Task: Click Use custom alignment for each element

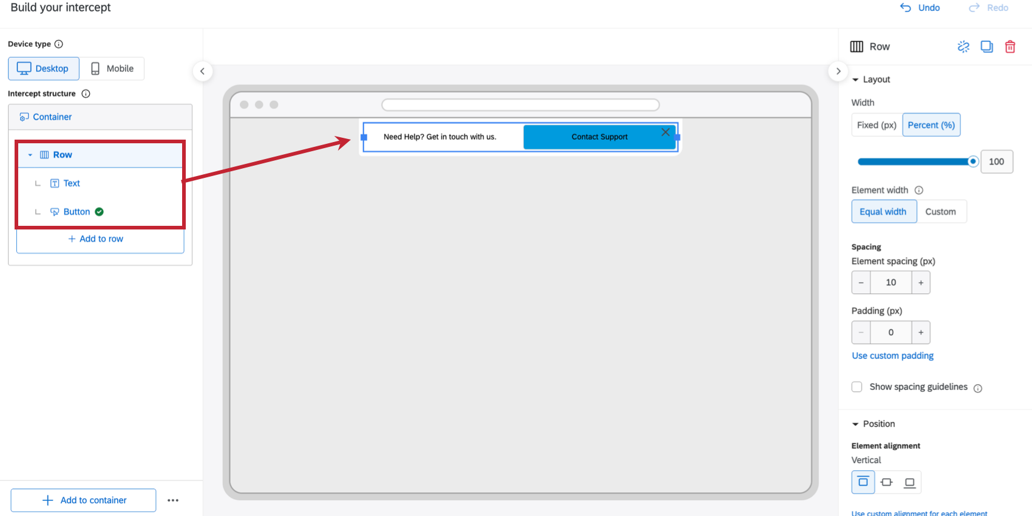Action: pos(919,514)
